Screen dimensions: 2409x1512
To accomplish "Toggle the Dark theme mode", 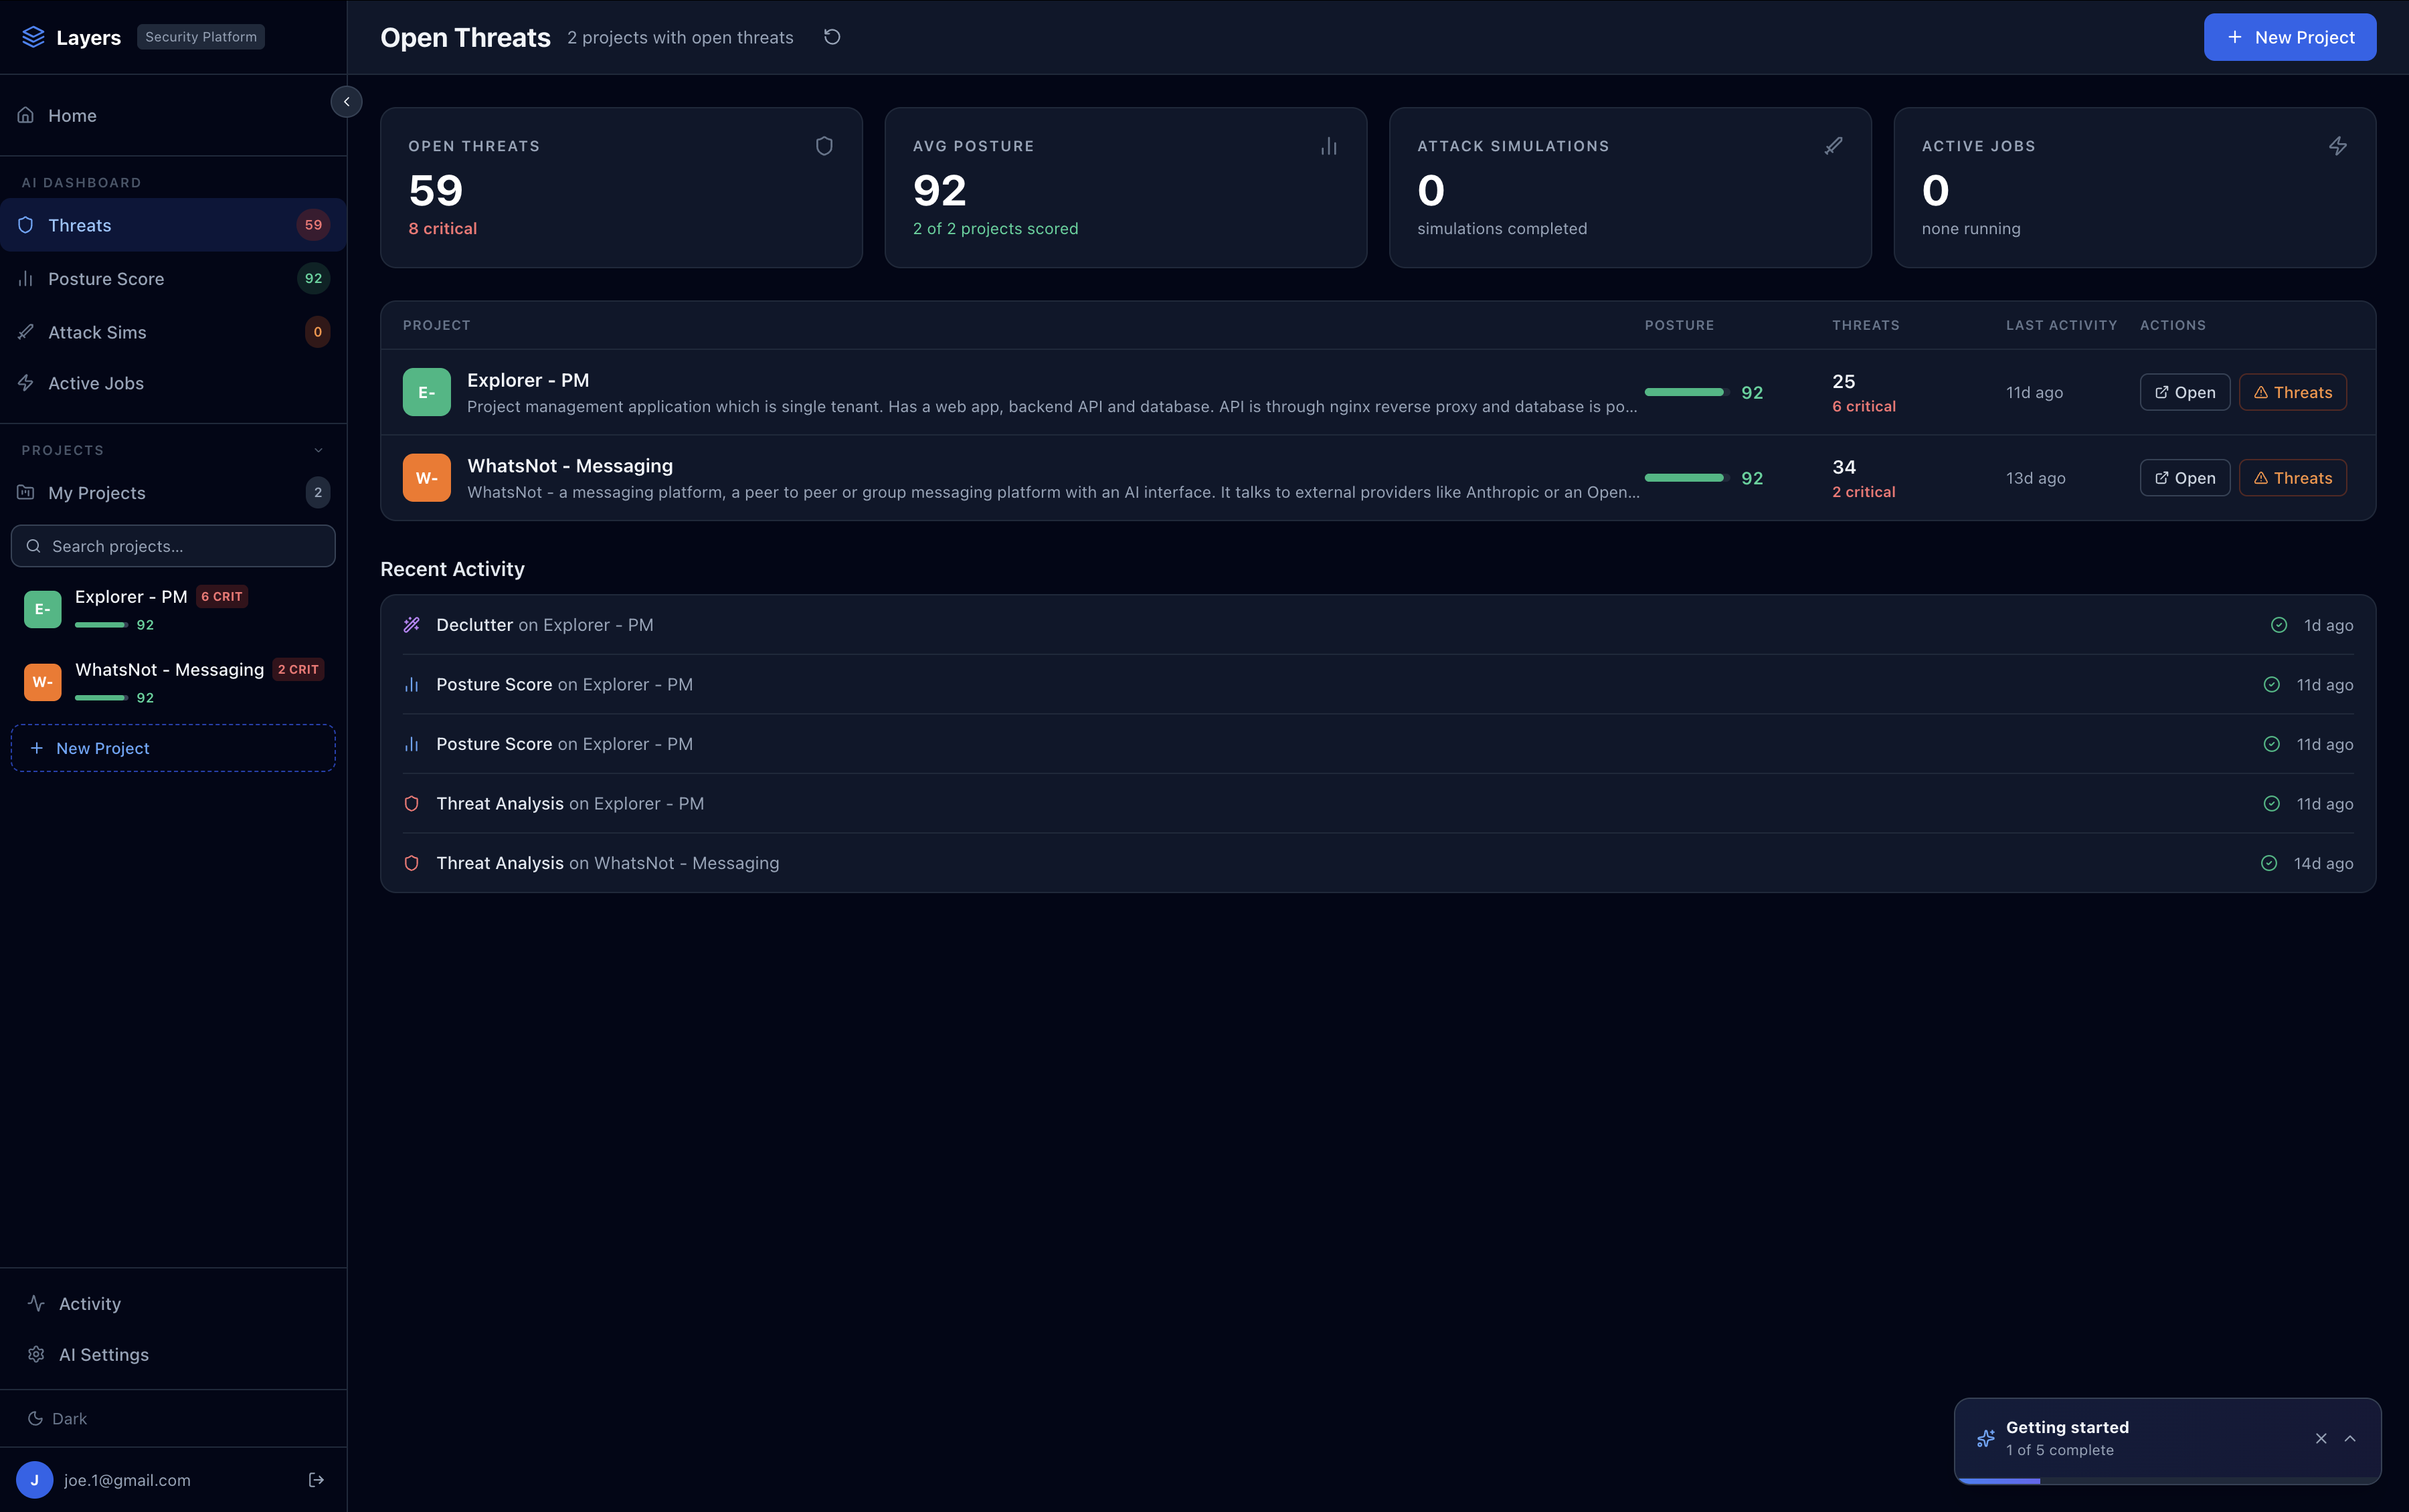I will [57, 1418].
